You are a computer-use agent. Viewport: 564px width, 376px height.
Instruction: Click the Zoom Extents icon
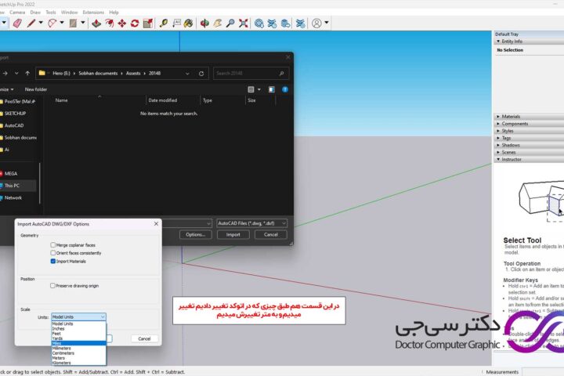(x=244, y=23)
